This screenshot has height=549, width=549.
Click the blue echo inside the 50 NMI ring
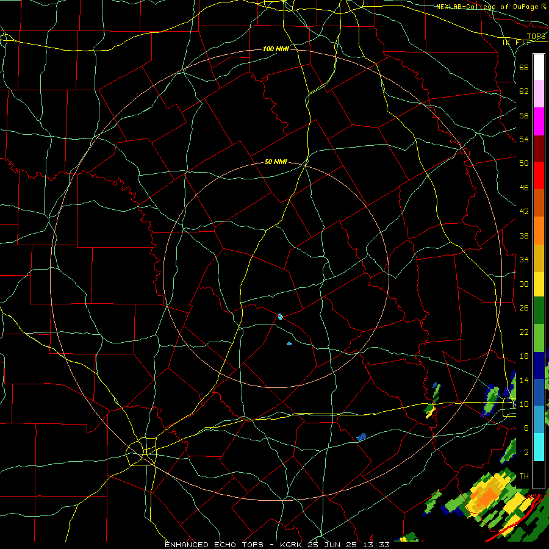point(289,343)
